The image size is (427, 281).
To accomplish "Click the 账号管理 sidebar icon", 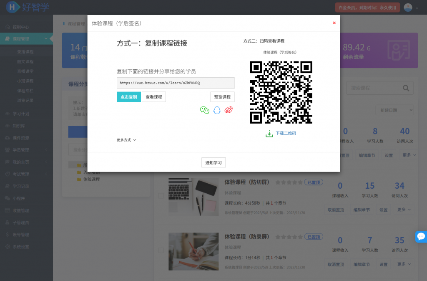I will click(x=8, y=235).
